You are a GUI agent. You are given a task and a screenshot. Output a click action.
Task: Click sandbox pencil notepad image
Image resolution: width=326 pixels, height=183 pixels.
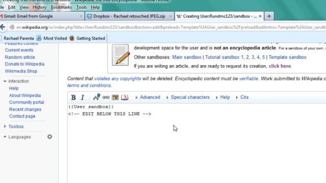(120, 55)
